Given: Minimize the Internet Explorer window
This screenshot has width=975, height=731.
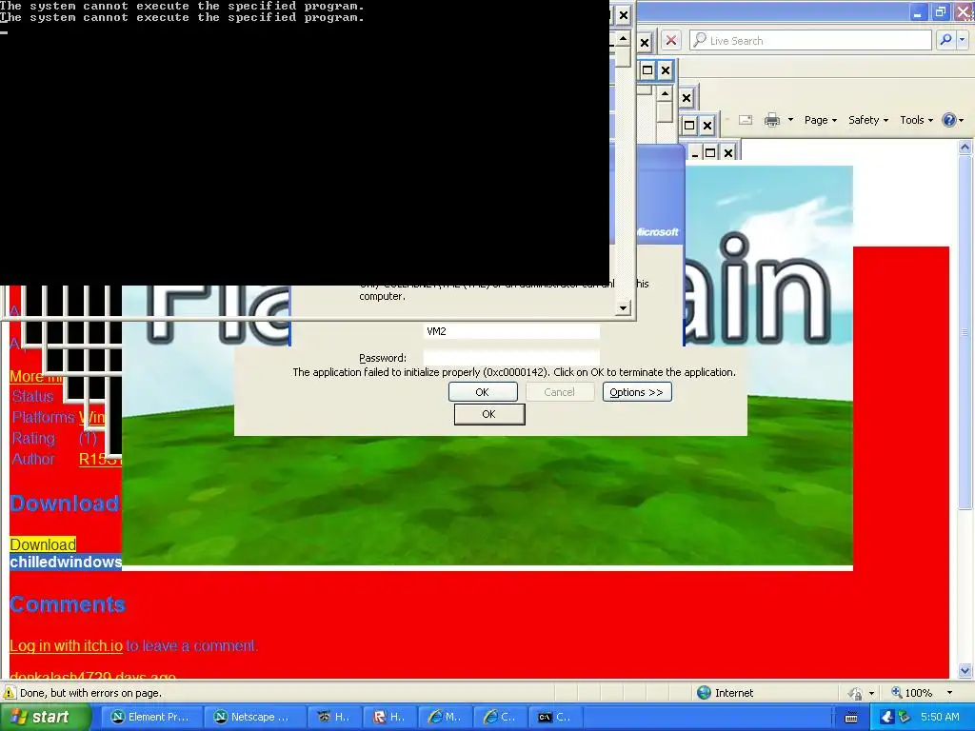Looking at the screenshot, I should coord(919,11).
